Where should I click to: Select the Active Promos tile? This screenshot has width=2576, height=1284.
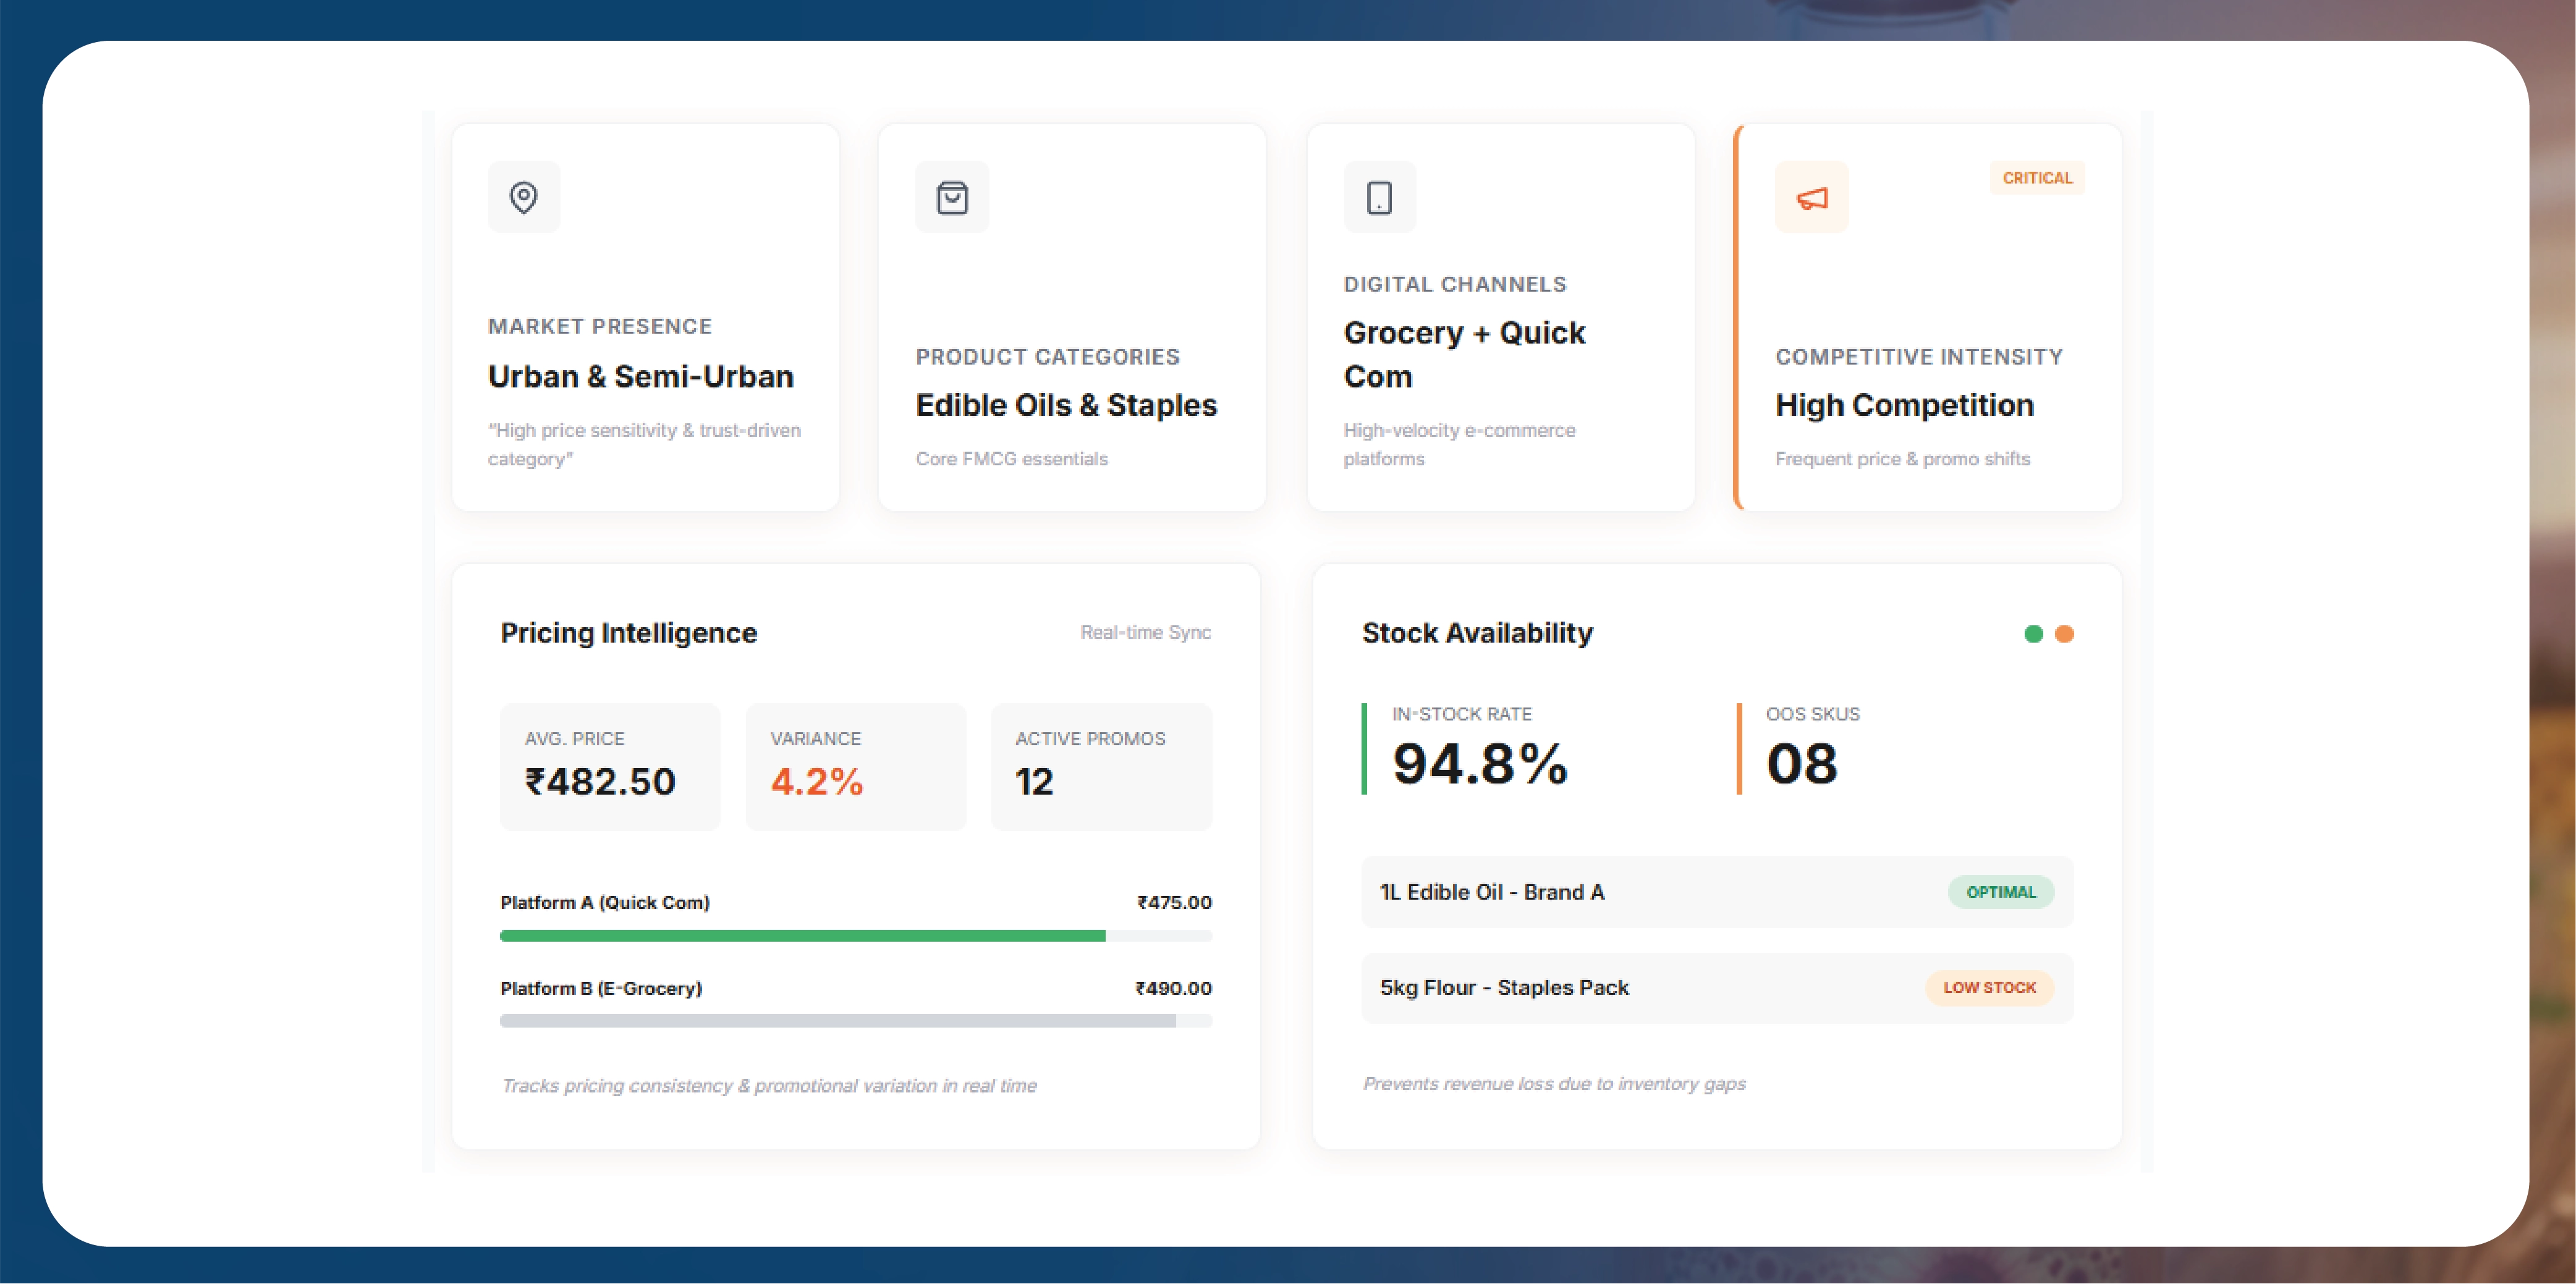coord(1100,767)
